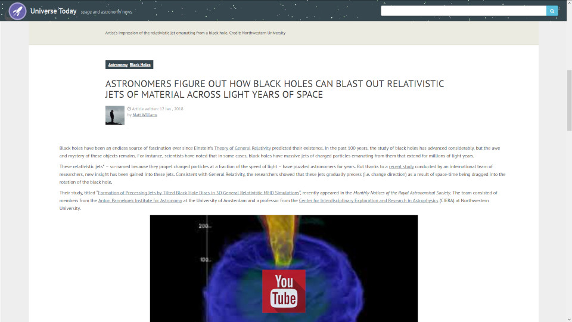Open the Astronomy category tag
Screen dimensions: 572x322
pyautogui.click(x=118, y=64)
